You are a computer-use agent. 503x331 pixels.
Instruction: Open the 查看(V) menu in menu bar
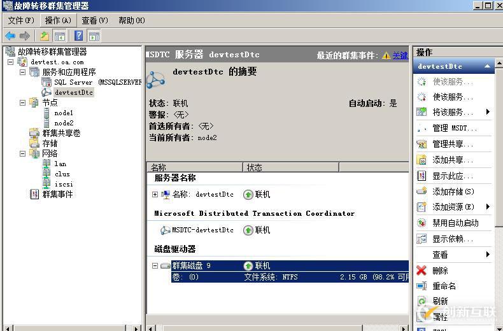tap(95, 20)
